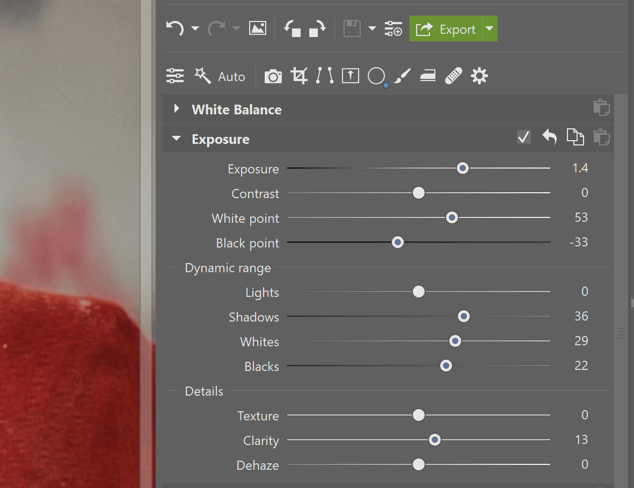Screen dimensions: 634x488
Task: Click the White Balance paste settings icon
Action: click(x=602, y=107)
